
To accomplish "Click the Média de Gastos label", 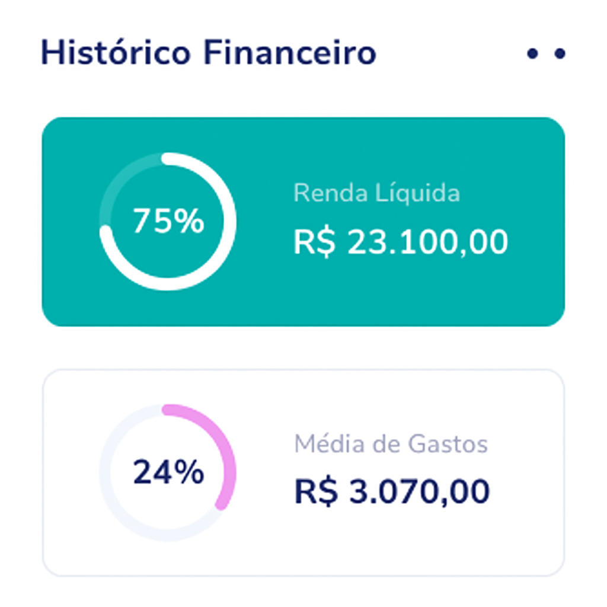I will point(391,443).
